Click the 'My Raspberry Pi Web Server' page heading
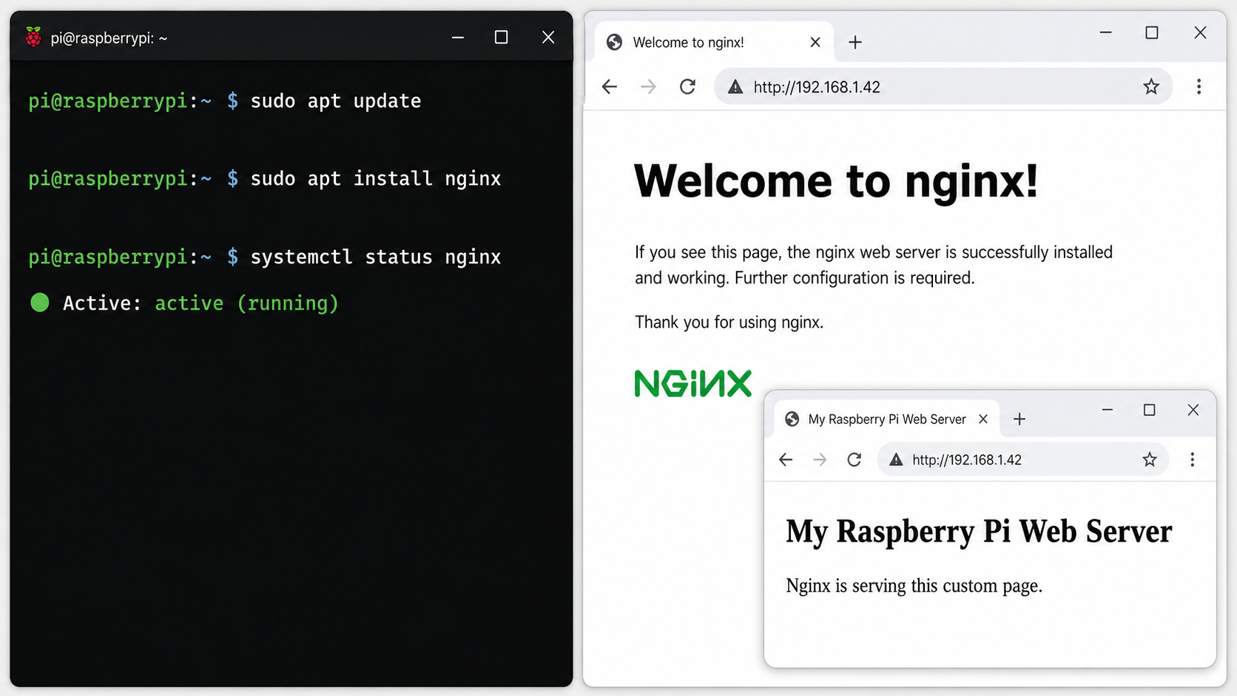 click(x=979, y=532)
